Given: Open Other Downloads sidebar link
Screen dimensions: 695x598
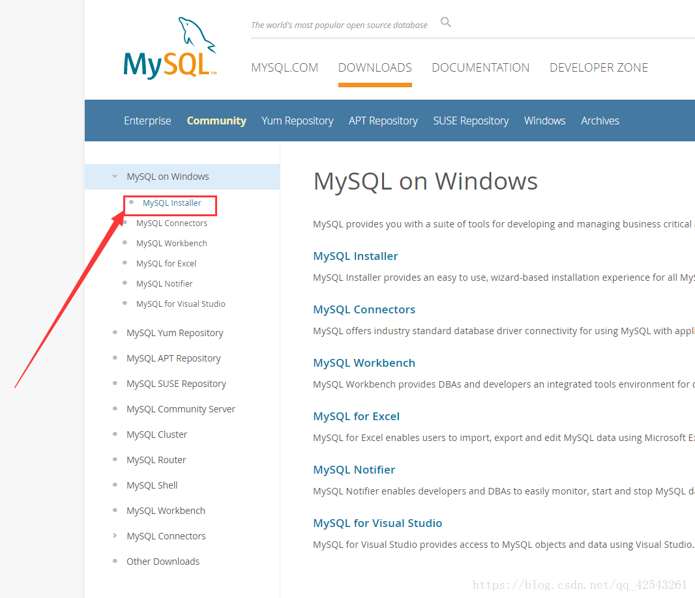Looking at the screenshot, I should (x=163, y=562).
